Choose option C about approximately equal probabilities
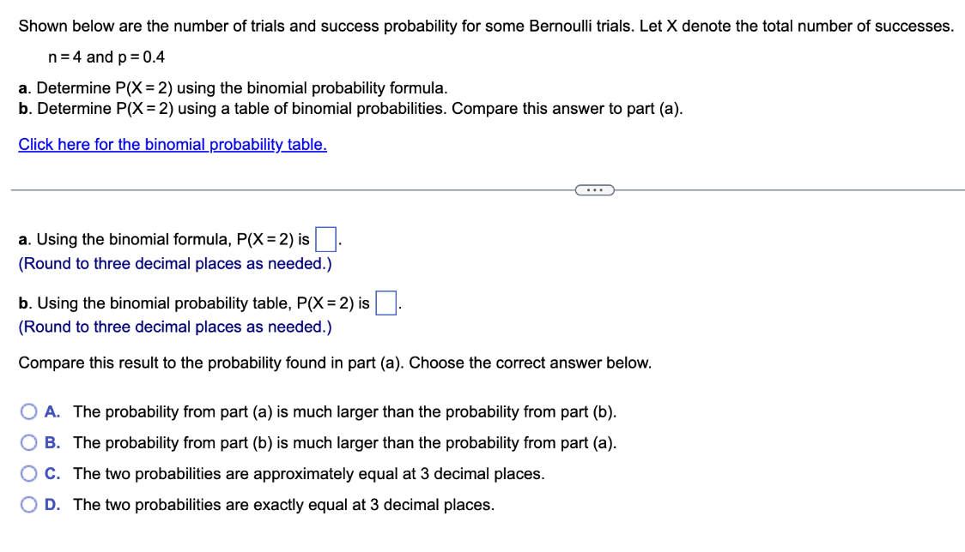The width and height of the screenshot is (965, 552). click(28, 473)
